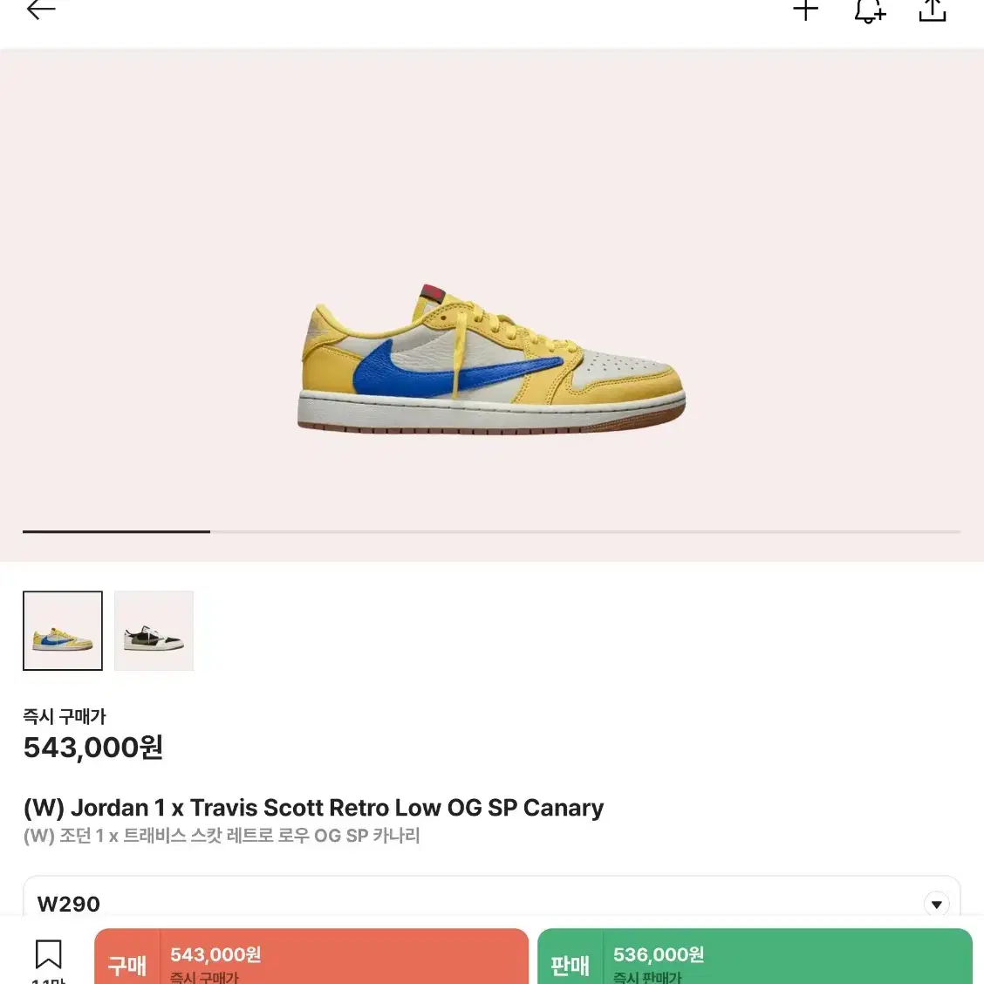Tap the 543,000원 price heading
The width and height of the screenshot is (984, 984).
(x=92, y=748)
